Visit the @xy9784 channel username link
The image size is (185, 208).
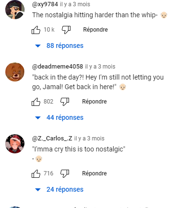click(x=45, y=4)
